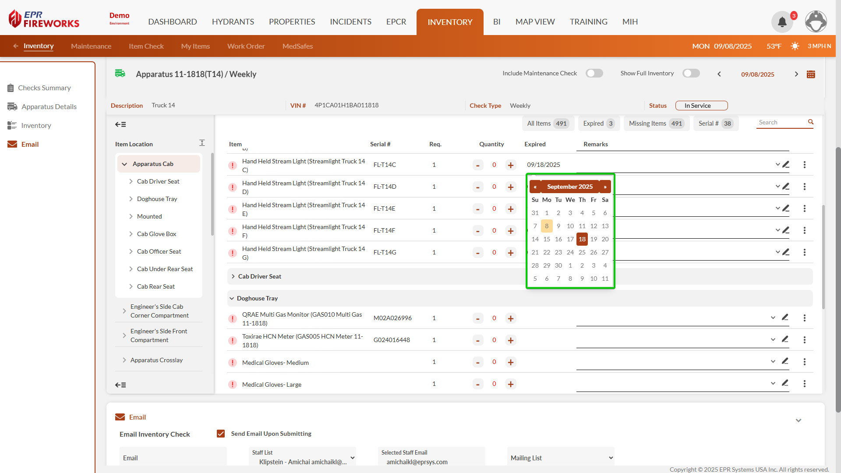Viewport: 841px width, 473px height.
Task: Open the calendar picker icon beside date
Action: [x=811, y=74]
